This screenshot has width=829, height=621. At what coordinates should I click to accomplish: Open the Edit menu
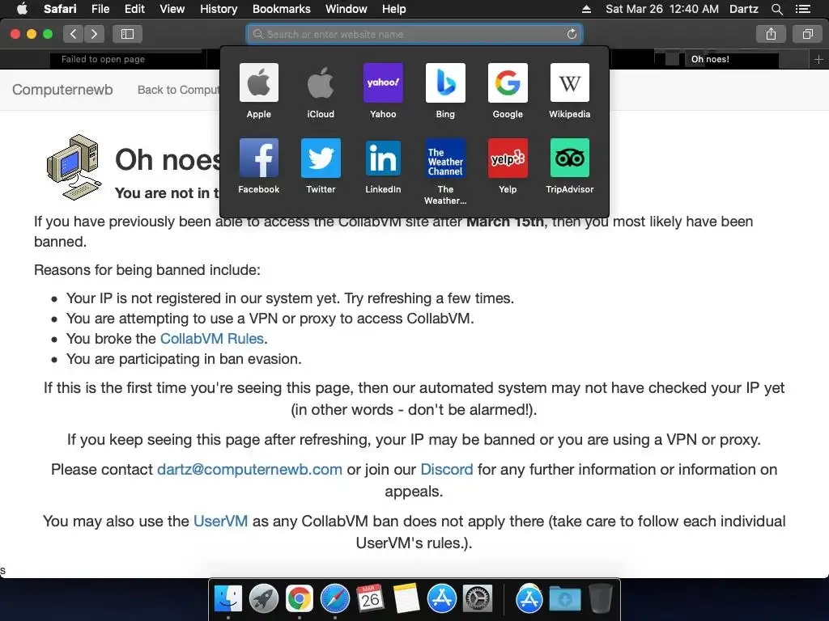(134, 9)
